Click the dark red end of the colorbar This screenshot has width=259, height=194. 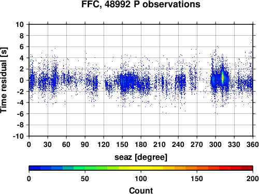click(x=247, y=168)
